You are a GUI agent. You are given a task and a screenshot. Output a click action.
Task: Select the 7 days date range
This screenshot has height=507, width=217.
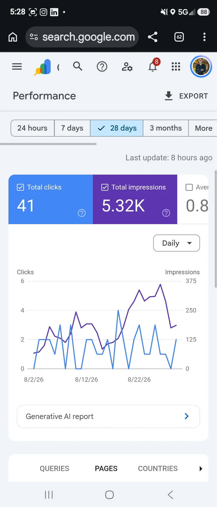click(x=72, y=128)
